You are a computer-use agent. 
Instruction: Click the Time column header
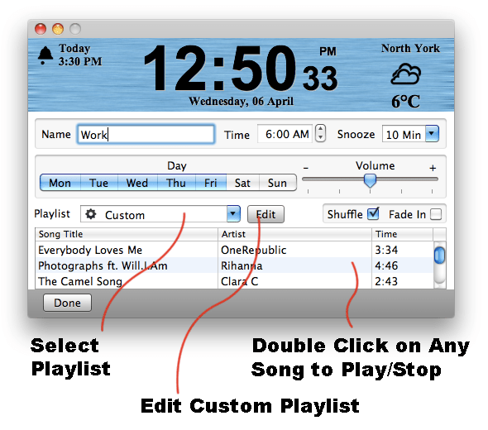click(402, 234)
